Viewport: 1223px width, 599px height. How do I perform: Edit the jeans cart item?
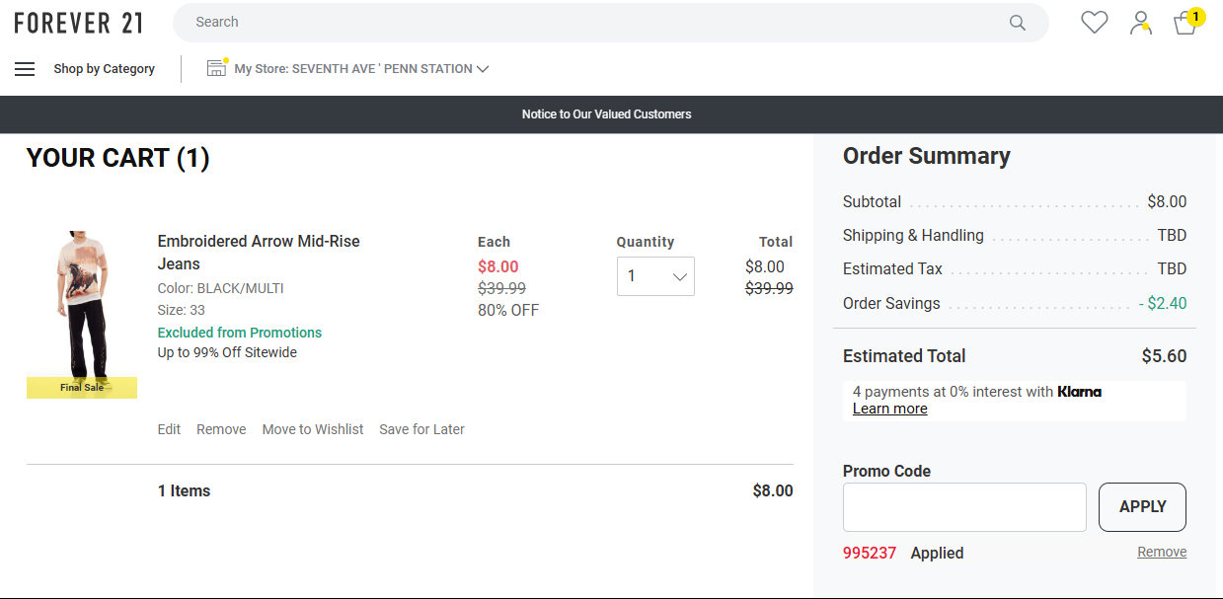point(169,429)
